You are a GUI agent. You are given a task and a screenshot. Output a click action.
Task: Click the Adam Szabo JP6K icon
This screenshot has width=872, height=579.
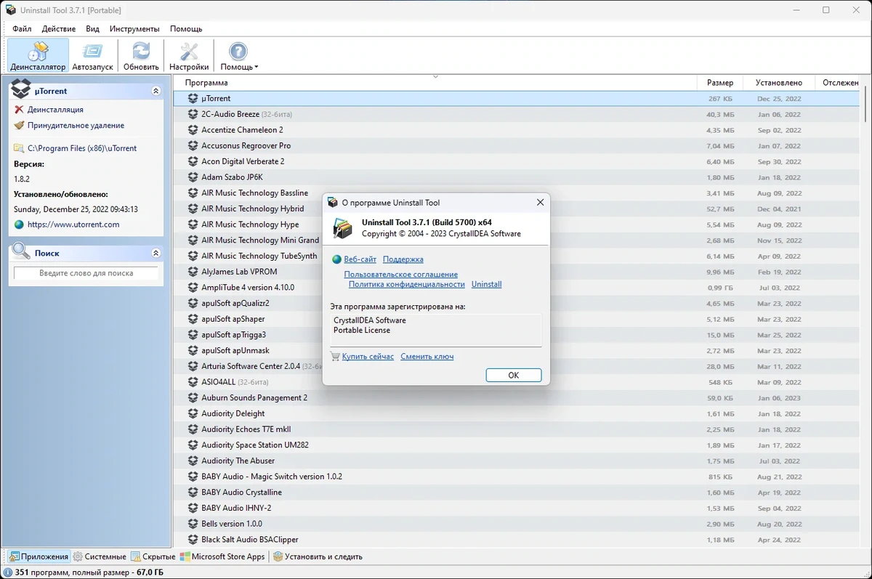[193, 177]
